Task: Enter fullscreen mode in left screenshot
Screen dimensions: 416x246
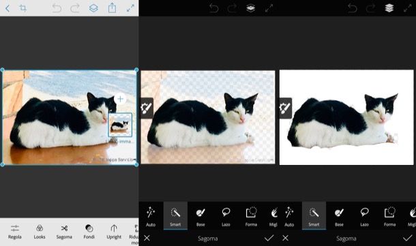Action: (x=130, y=8)
